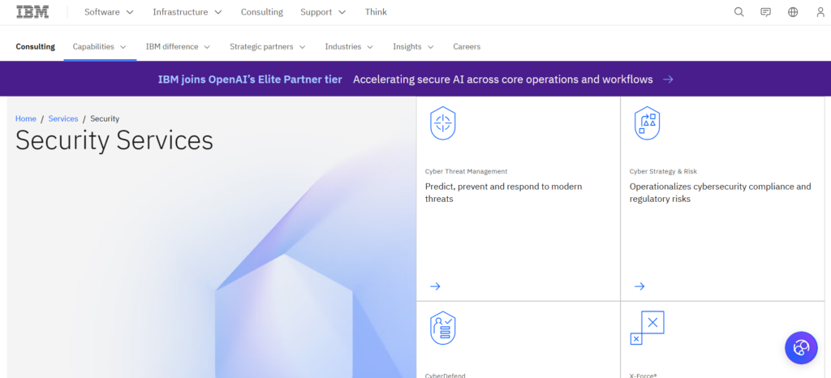This screenshot has height=378, width=831.
Task: Click the Cyber Strategy & Risk shield icon
Action: tap(647, 122)
